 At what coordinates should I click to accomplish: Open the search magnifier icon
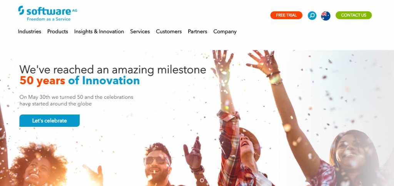click(312, 15)
